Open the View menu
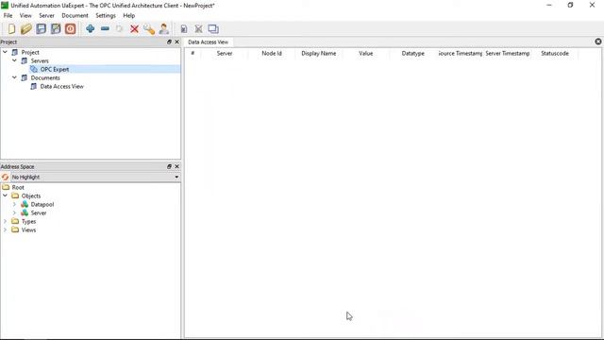Viewport: 604px width, 340px height. pos(25,15)
